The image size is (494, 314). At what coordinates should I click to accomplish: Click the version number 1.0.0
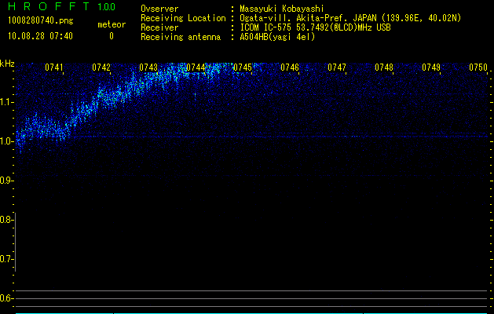pos(106,6)
